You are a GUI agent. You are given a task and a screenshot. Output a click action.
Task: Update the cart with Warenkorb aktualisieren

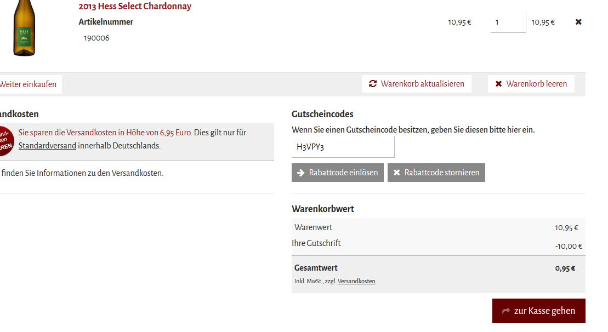coord(417,84)
